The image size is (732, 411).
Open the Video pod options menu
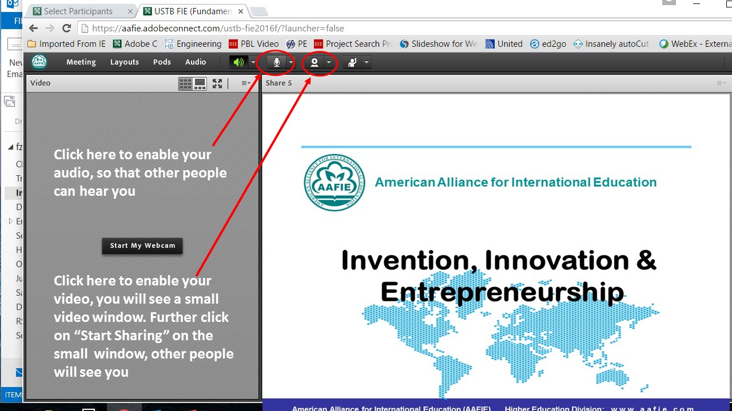pos(246,83)
